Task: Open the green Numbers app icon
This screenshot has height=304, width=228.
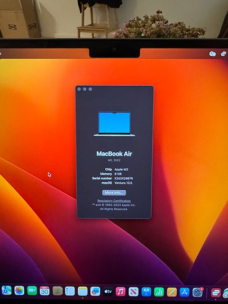Action: click(x=159, y=292)
